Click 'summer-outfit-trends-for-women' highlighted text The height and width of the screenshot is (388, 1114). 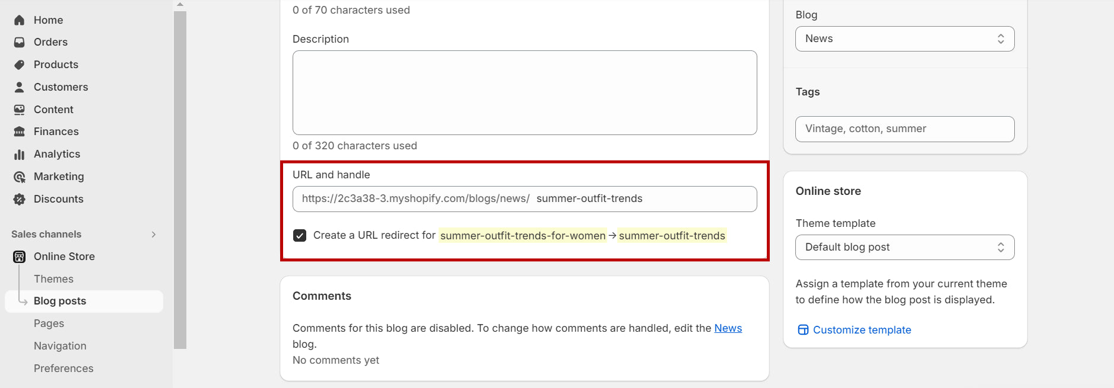click(523, 236)
